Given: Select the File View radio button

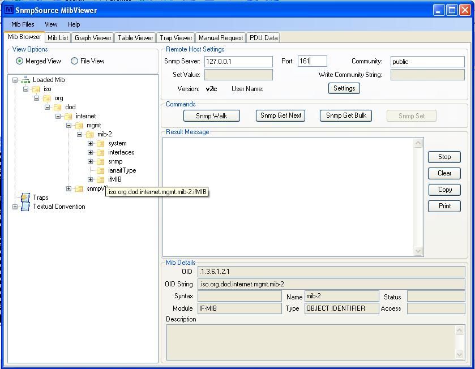Looking at the screenshot, I should (x=74, y=61).
